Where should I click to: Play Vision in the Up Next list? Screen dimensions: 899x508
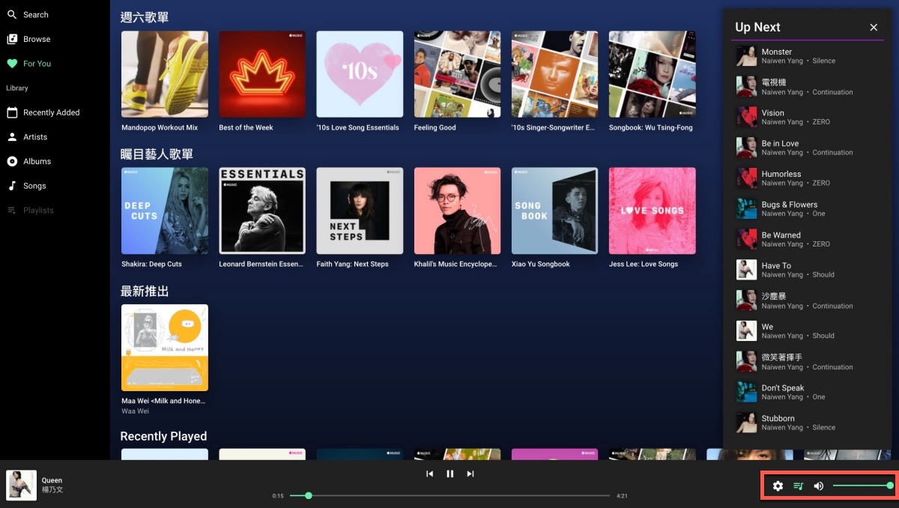pyautogui.click(x=808, y=117)
